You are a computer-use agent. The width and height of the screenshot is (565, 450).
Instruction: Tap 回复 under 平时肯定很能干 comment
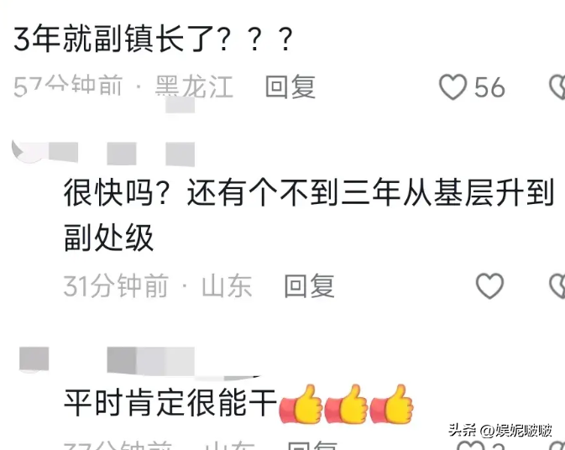pos(313,445)
